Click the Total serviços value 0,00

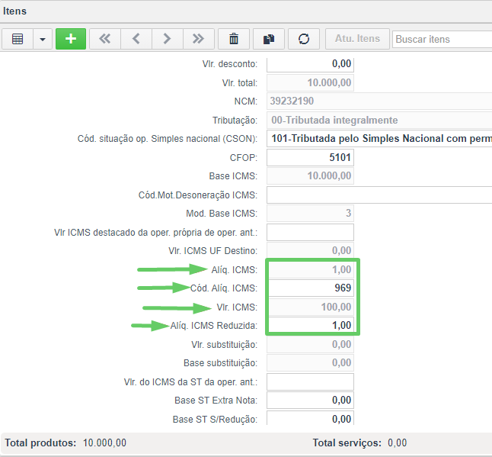coord(398,443)
